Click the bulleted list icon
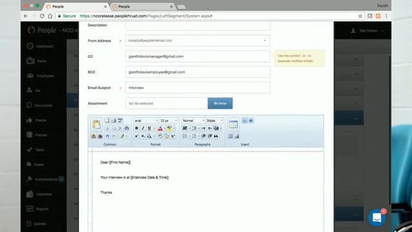 (194, 136)
